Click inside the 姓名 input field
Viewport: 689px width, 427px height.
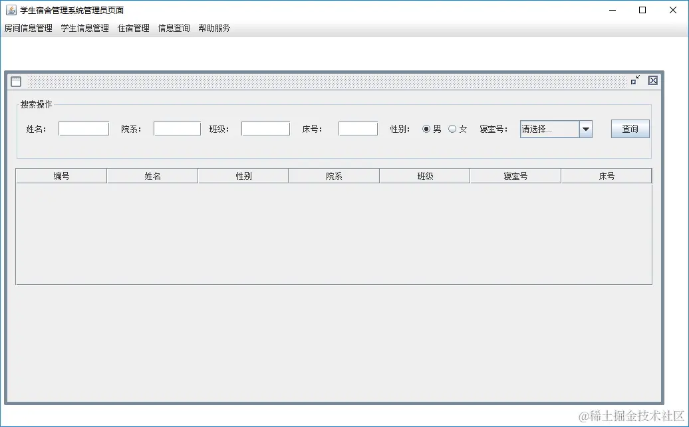83,128
